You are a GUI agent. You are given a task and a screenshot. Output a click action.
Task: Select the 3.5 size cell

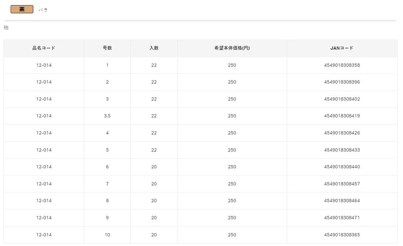pyautogui.click(x=107, y=116)
